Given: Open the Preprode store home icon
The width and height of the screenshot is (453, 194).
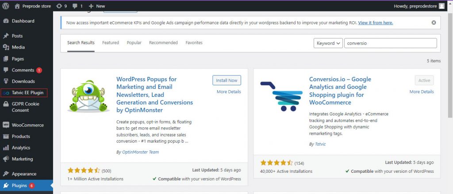Looking at the screenshot, I should pos(17,6).
